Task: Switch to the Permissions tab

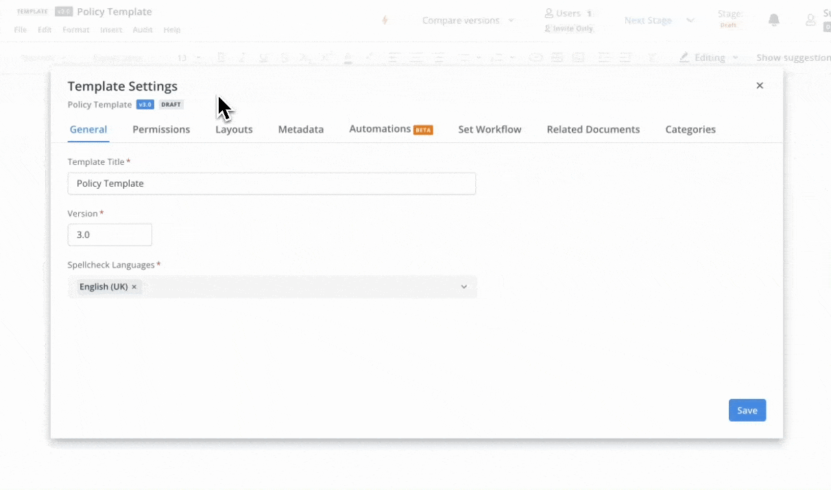Action: click(x=161, y=129)
